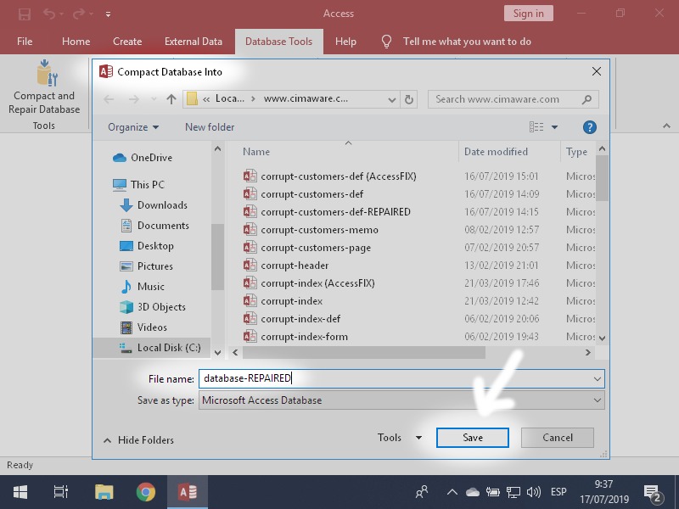The height and width of the screenshot is (509, 679).
Task: Open the view options dropdown arrow
Action: tap(555, 127)
